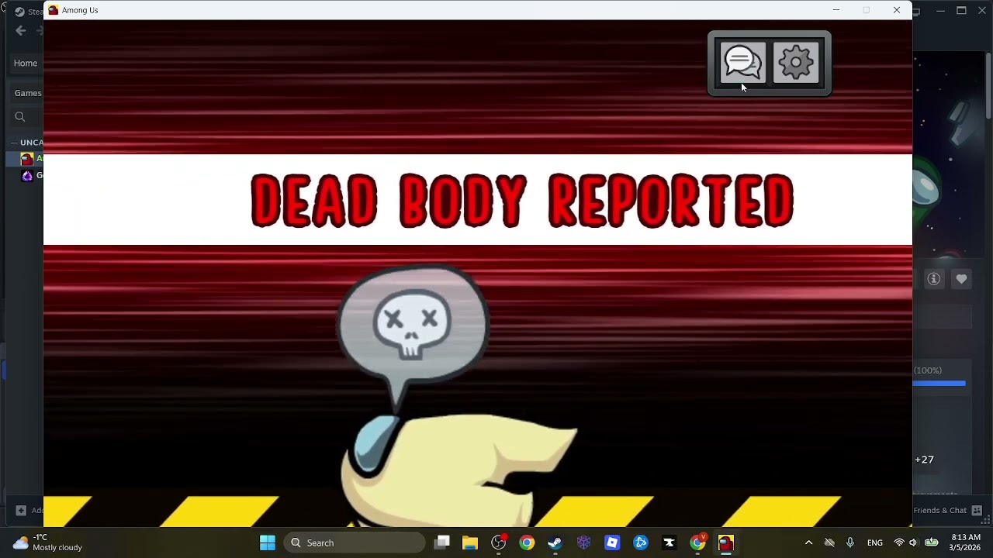Click Steam game info circle icon
The height and width of the screenshot is (558, 993).
click(934, 279)
